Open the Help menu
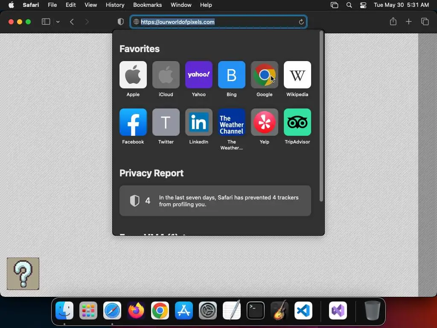Image resolution: width=437 pixels, height=328 pixels. coord(206,5)
